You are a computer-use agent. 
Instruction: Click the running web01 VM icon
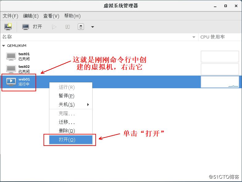(x=11, y=81)
